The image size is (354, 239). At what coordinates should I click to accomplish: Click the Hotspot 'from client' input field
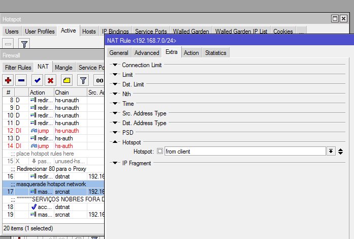[245, 151]
